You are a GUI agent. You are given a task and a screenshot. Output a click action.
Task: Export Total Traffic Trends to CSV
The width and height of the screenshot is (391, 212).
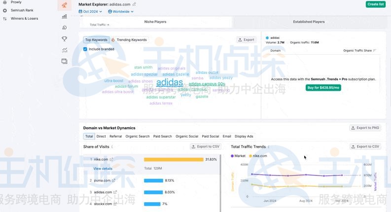(x=365, y=146)
